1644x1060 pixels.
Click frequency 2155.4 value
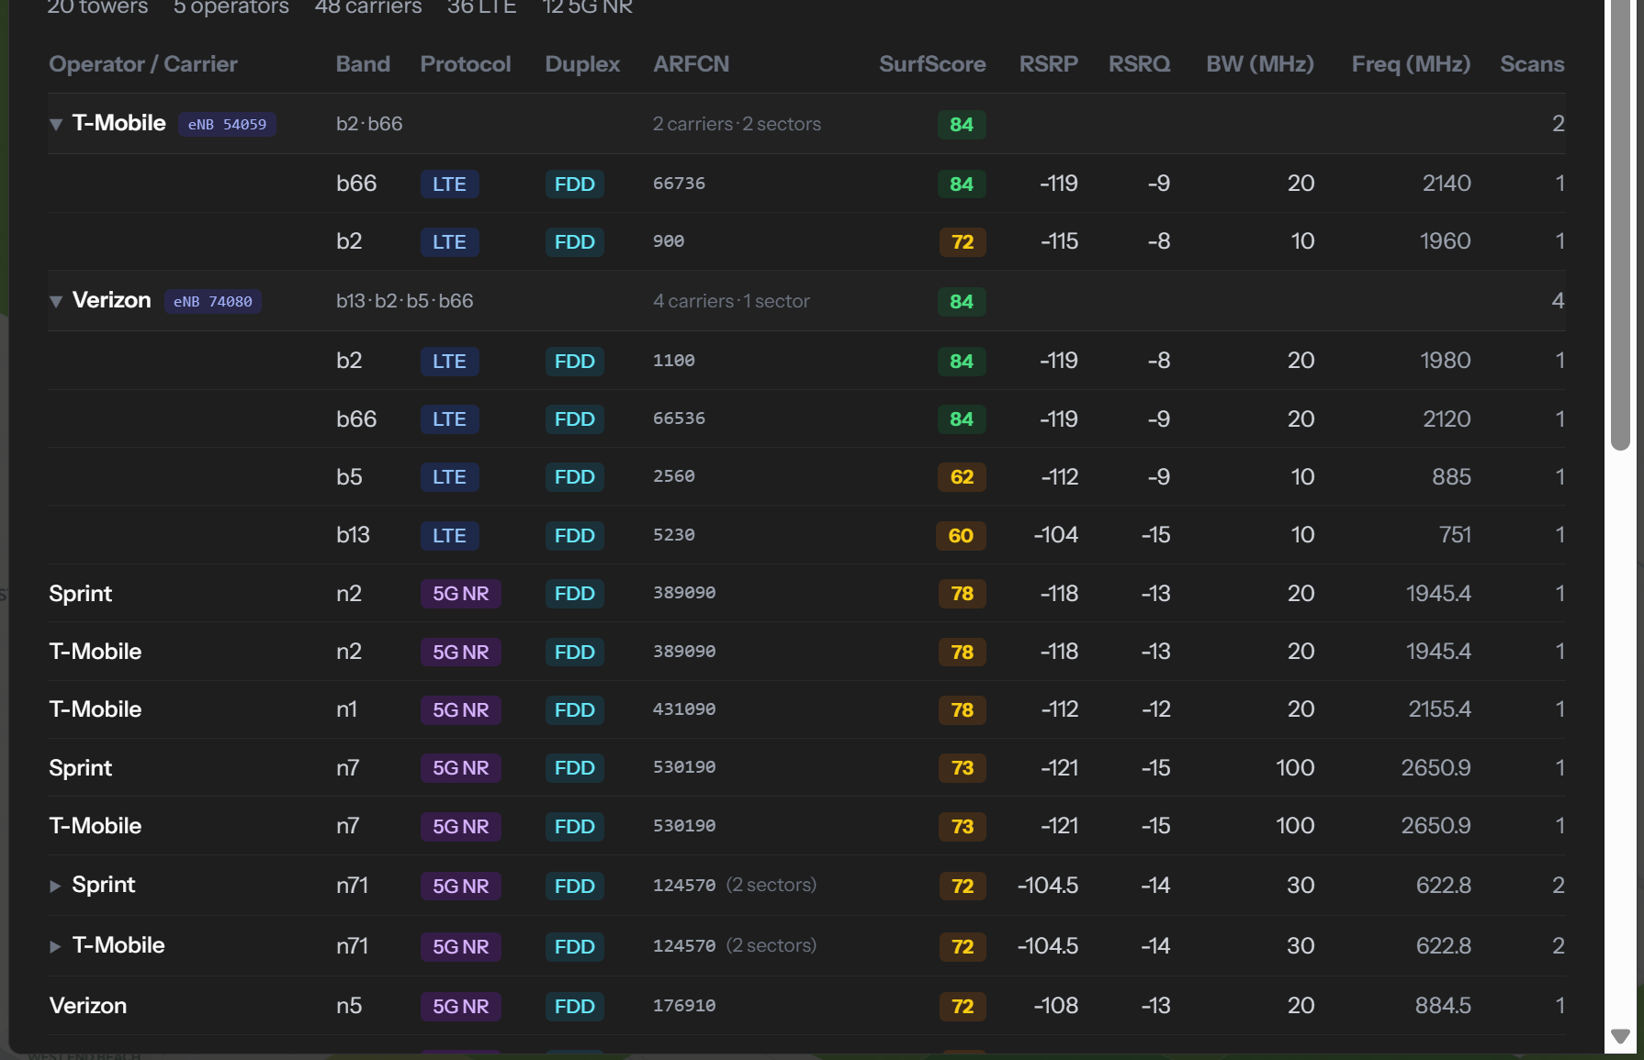pyautogui.click(x=1440, y=709)
